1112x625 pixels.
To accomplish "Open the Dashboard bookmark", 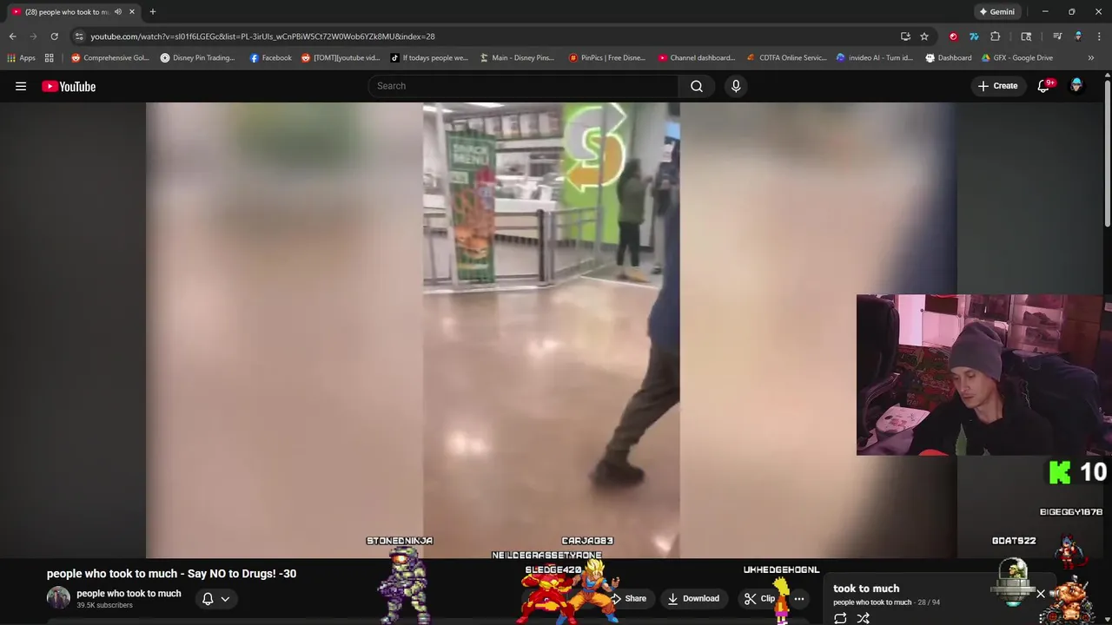I will [948, 58].
